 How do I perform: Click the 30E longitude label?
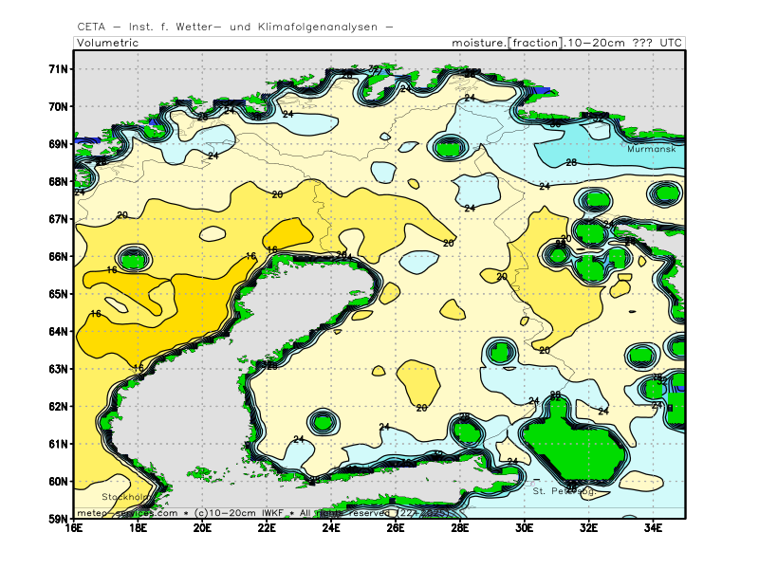(x=525, y=527)
